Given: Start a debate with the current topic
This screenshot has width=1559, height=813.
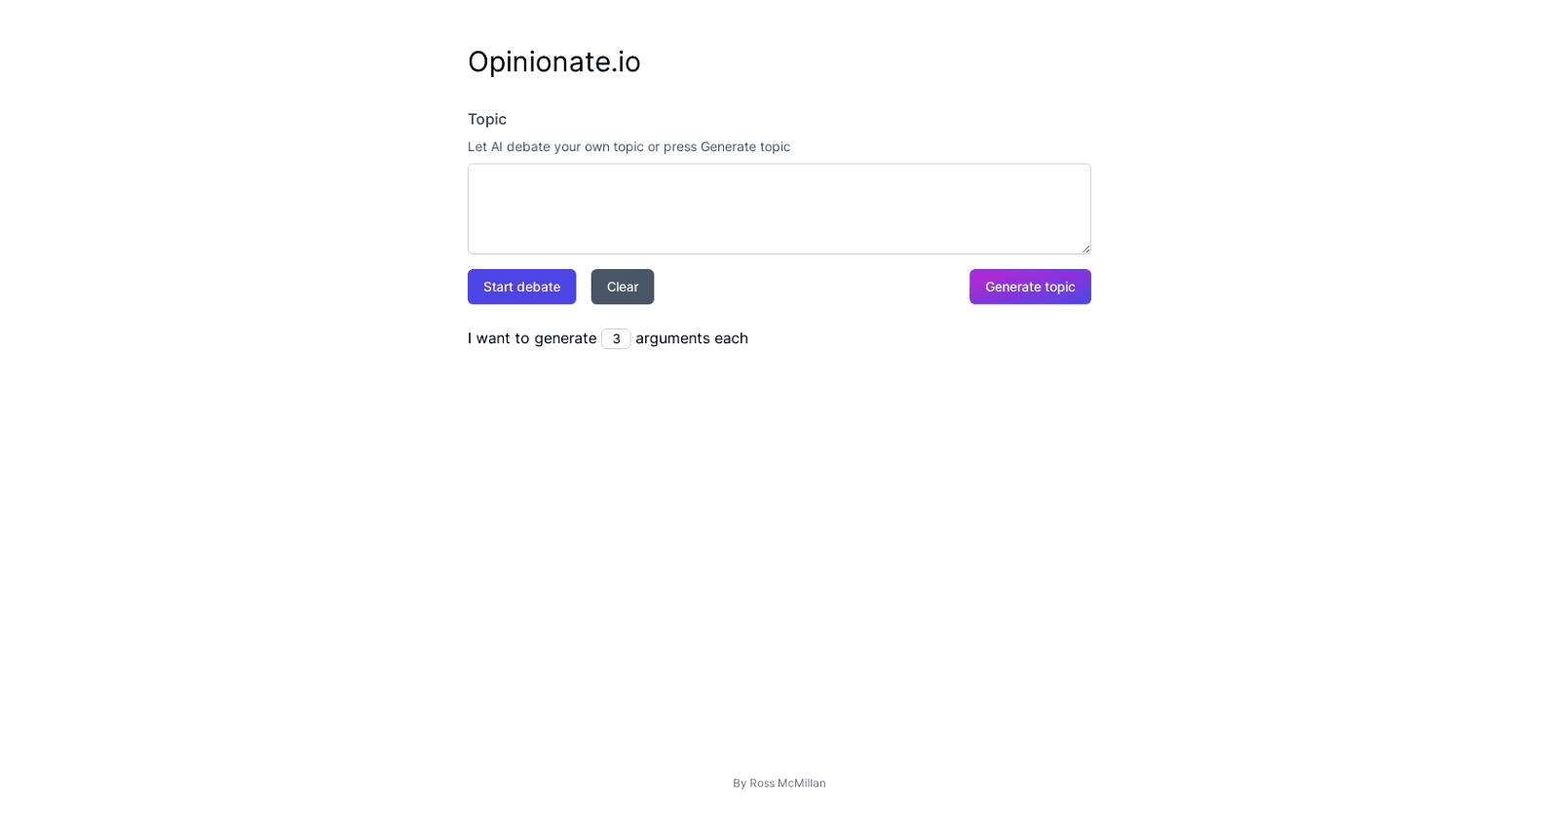Looking at the screenshot, I should pos(521,287).
